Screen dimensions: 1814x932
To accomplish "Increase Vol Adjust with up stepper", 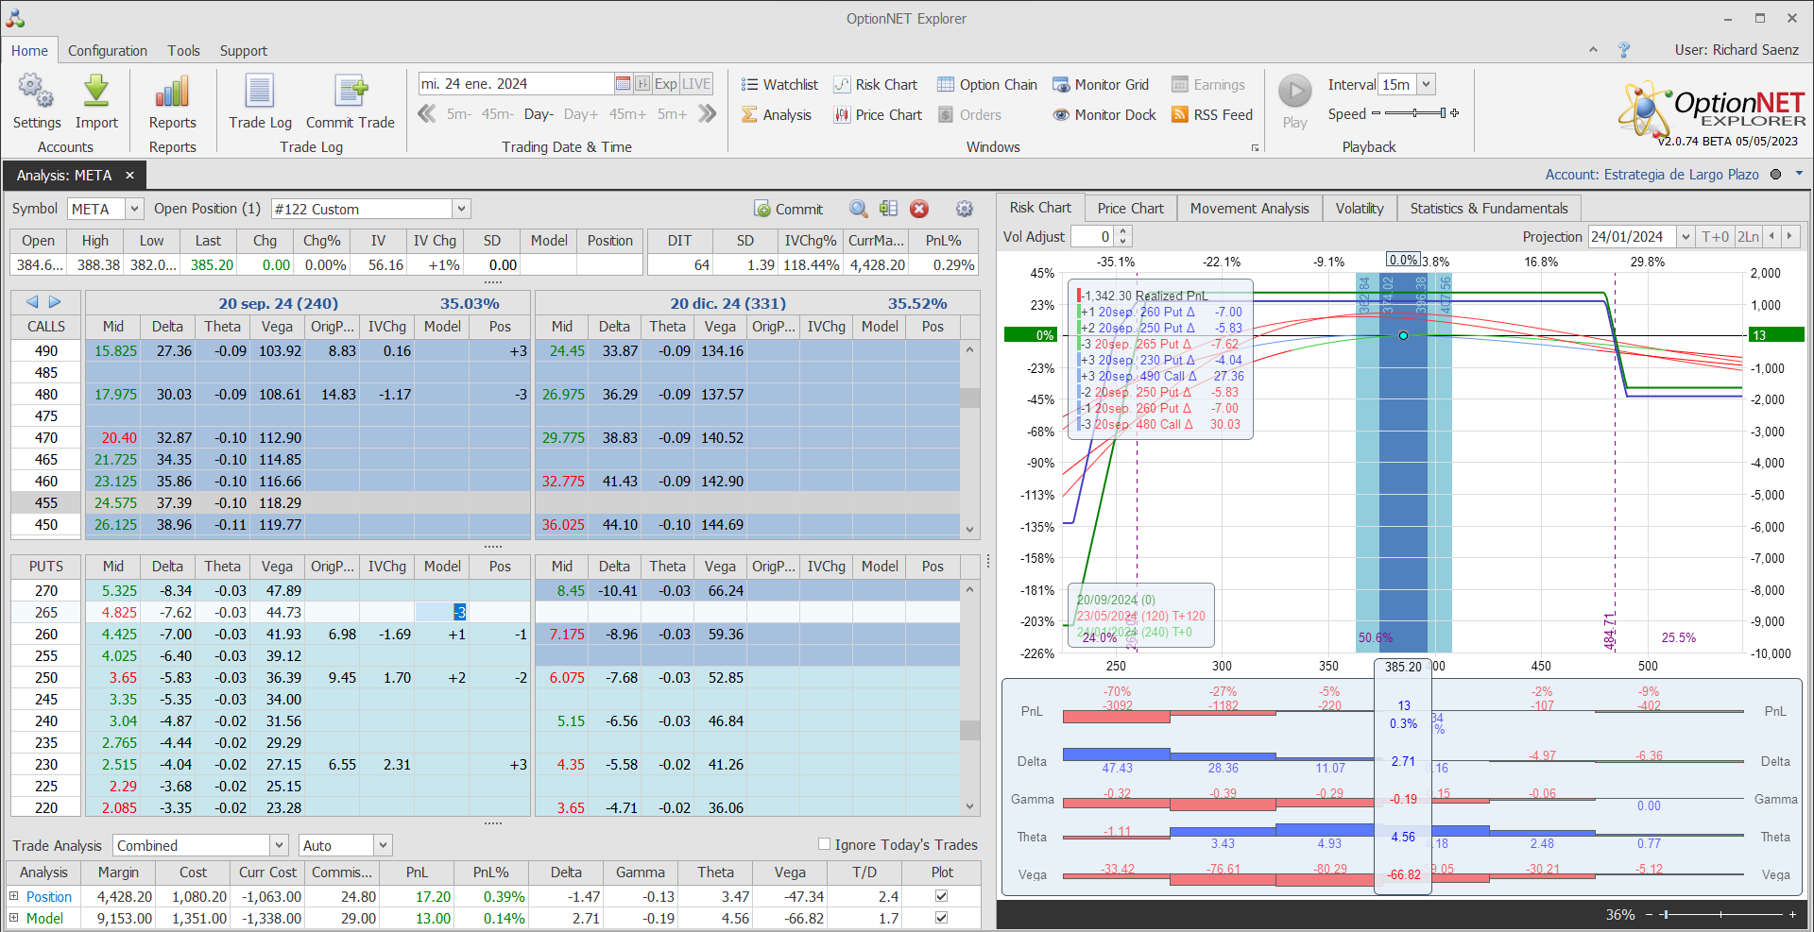I will tap(1122, 231).
